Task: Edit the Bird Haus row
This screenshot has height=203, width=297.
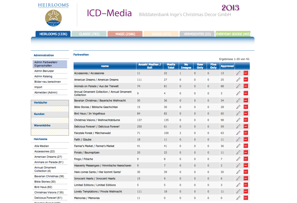Action: tap(238, 113)
